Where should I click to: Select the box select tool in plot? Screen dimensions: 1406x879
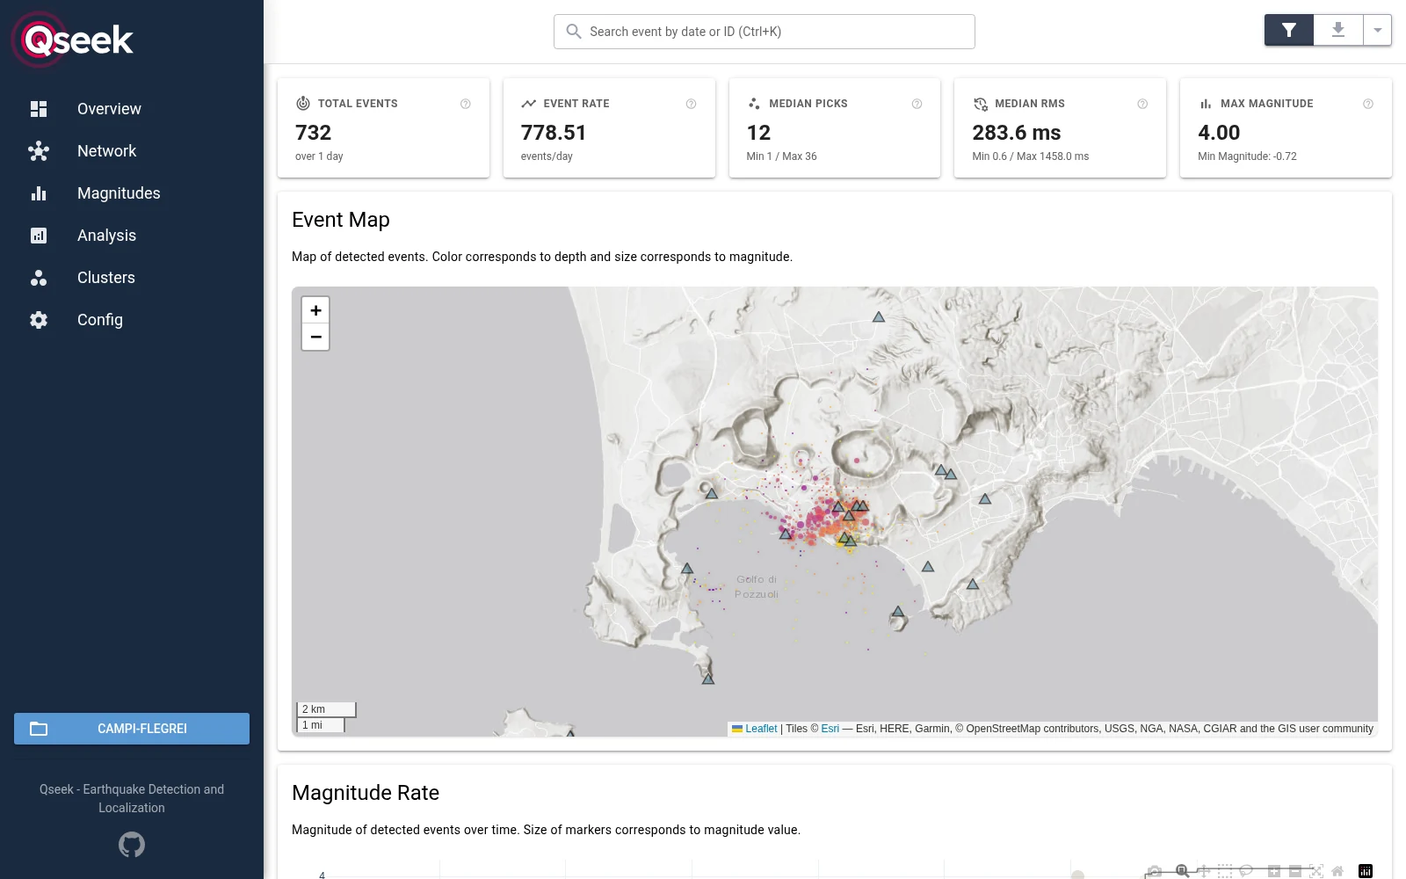(x=1225, y=871)
